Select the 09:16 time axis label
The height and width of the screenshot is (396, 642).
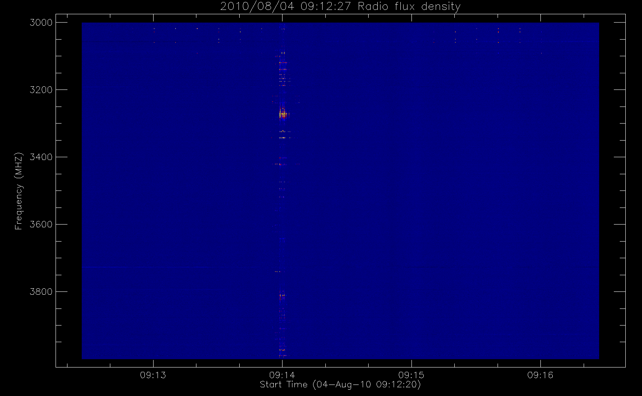[x=540, y=375]
